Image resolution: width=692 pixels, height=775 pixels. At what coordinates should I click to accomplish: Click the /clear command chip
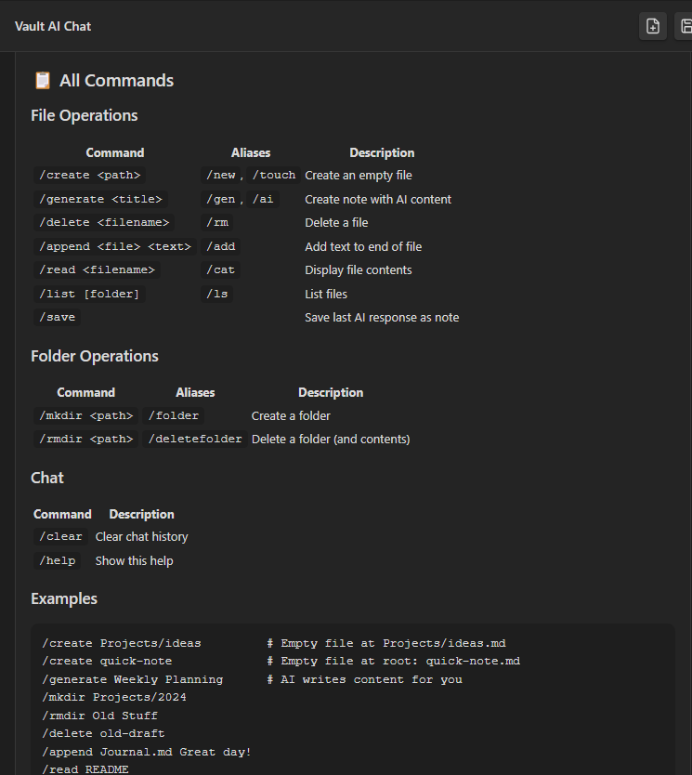click(60, 537)
